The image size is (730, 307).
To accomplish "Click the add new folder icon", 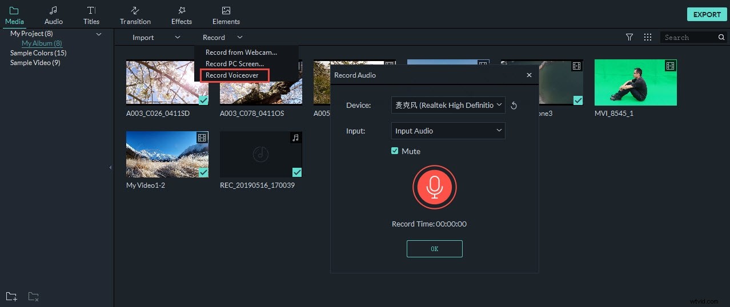I will [11, 296].
